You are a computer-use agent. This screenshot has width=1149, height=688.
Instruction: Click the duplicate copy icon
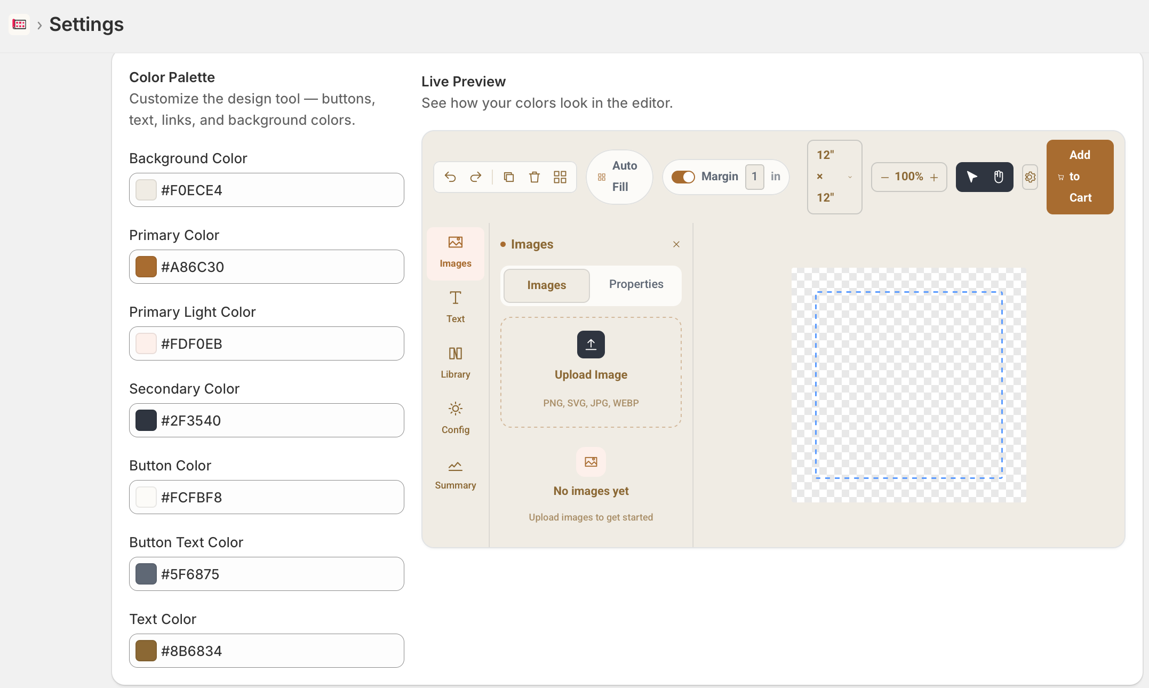click(x=509, y=177)
